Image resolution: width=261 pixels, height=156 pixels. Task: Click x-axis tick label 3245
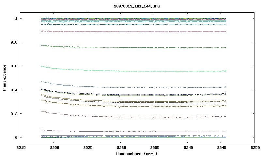tap(222, 148)
